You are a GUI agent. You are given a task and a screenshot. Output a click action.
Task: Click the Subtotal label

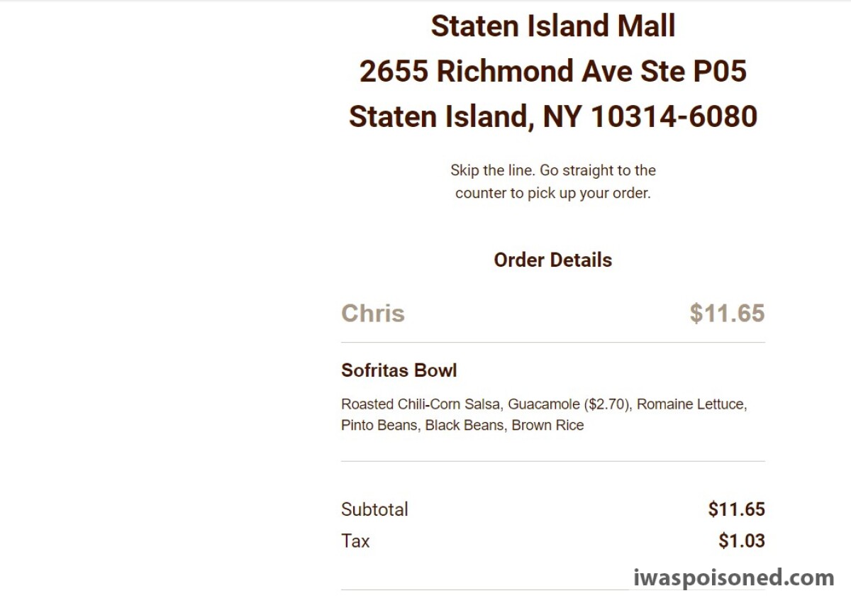coord(374,509)
